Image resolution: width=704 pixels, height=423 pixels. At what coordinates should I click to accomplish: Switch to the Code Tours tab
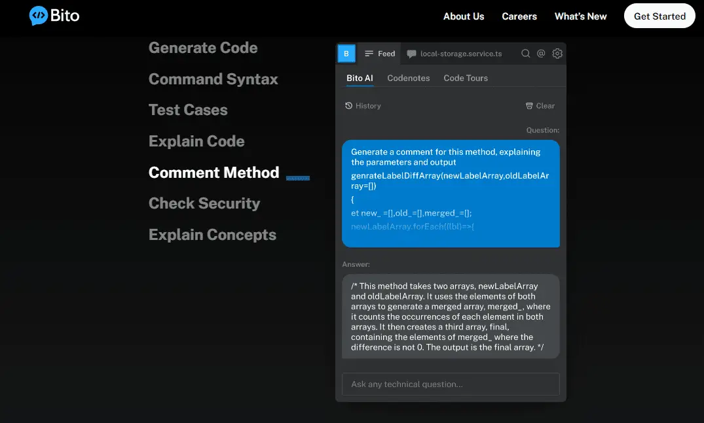(466, 78)
